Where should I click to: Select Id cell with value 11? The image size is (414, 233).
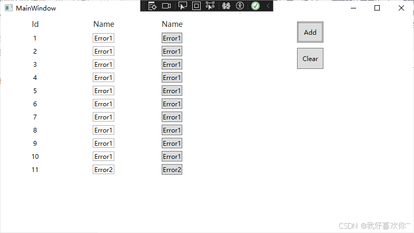(x=35, y=170)
